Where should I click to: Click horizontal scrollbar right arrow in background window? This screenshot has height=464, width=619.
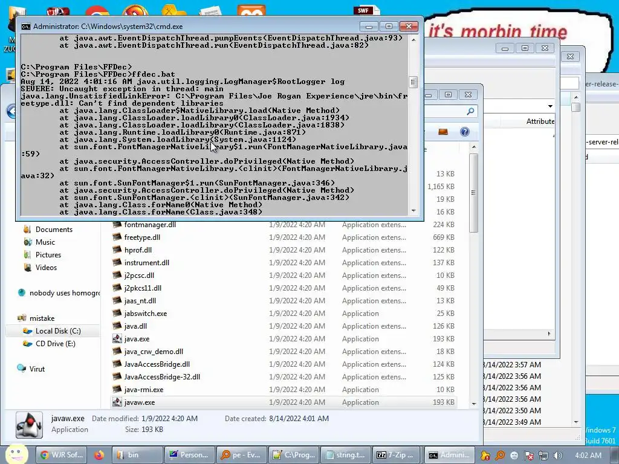pyautogui.click(x=549, y=333)
